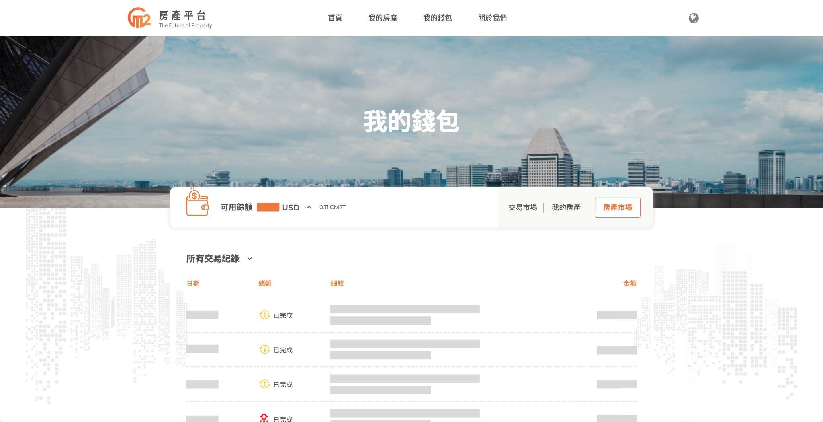Viewport: 823px width, 422px height.
Task: Click first row's 已完成 status icon
Action: [264, 315]
